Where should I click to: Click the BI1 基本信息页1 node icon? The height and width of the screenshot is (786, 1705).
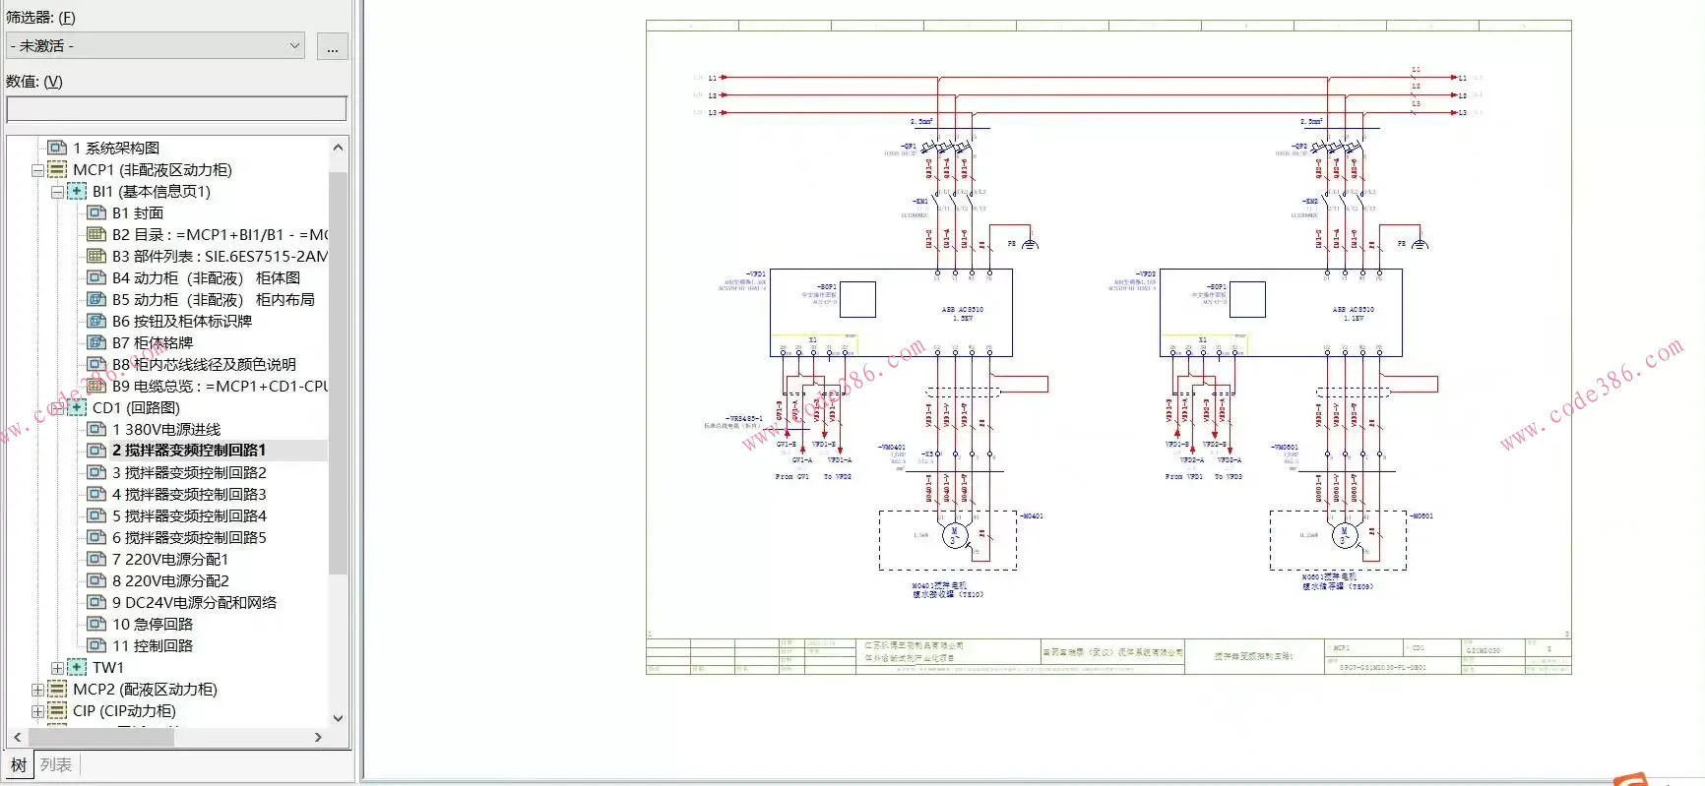click(77, 191)
